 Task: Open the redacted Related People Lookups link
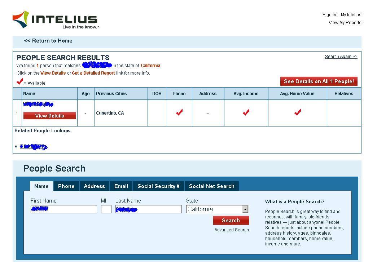(34, 146)
